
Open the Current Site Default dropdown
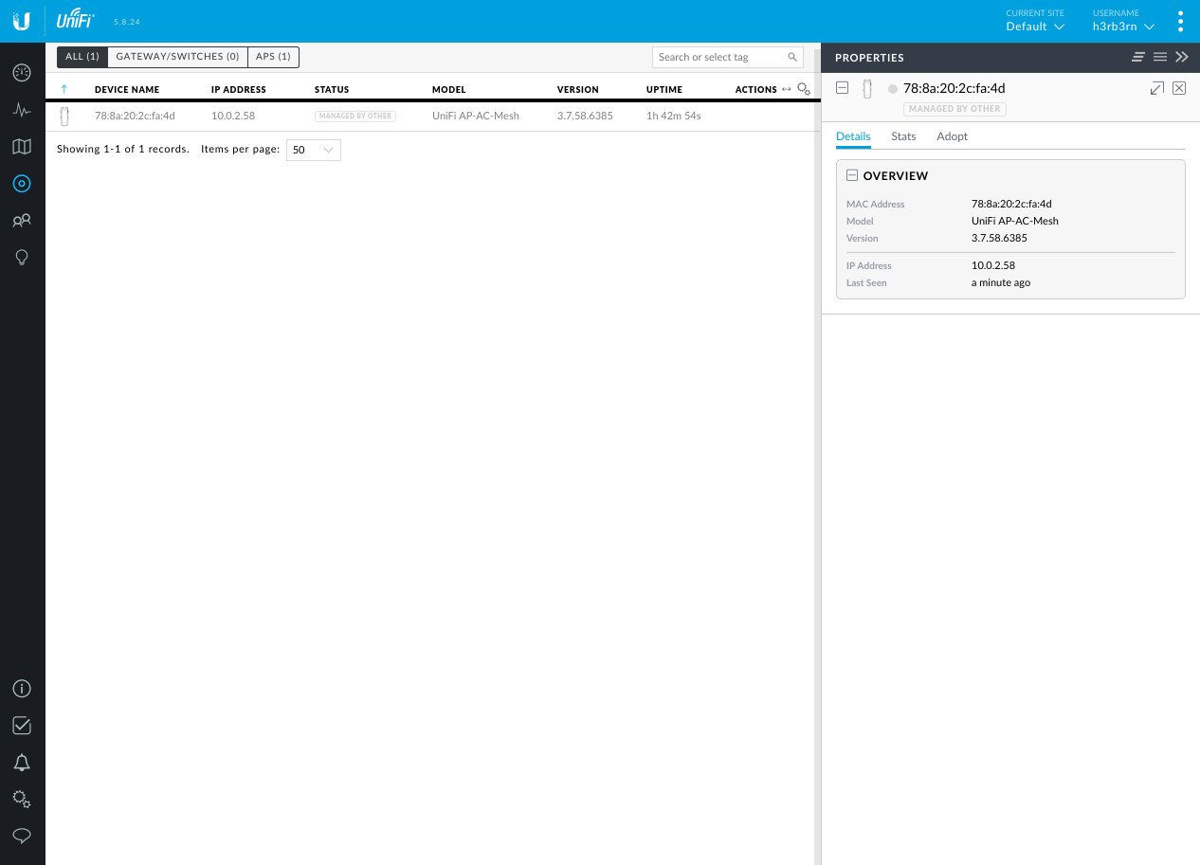tap(1035, 27)
